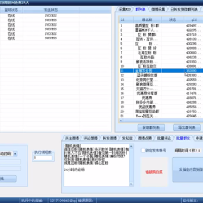Image resolution: width=203 pixels, height=203 pixels.
Task: Click the last SUCCESS cell in 发送状态 column
Action: (x=51, y=38)
